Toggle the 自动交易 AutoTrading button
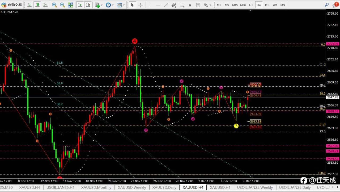The height and width of the screenshot is (192, 340). (12, 5)
